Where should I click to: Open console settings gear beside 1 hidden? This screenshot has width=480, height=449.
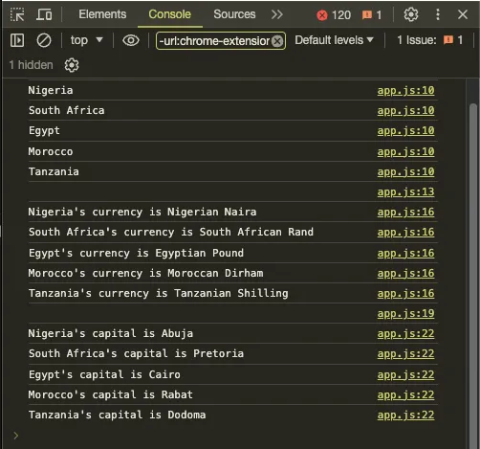click(72, 65)
